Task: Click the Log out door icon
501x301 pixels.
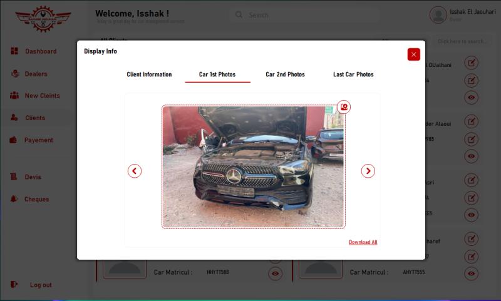Action: [x=14, y=284]
